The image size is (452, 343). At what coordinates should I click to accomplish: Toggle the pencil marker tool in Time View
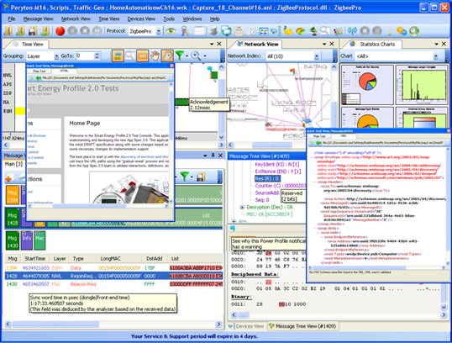[x=167, y=55]
